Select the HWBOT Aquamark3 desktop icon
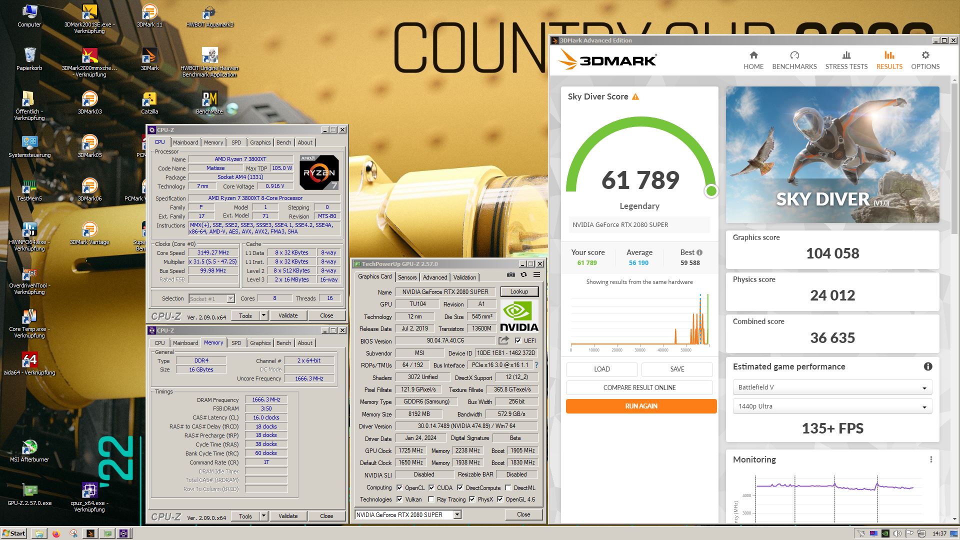This screenshot has height=540, width=960. pyautogui.click(x=209, y=15)
